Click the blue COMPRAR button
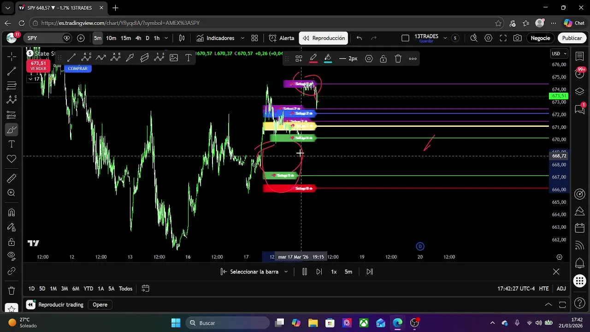 coord(77,68)
